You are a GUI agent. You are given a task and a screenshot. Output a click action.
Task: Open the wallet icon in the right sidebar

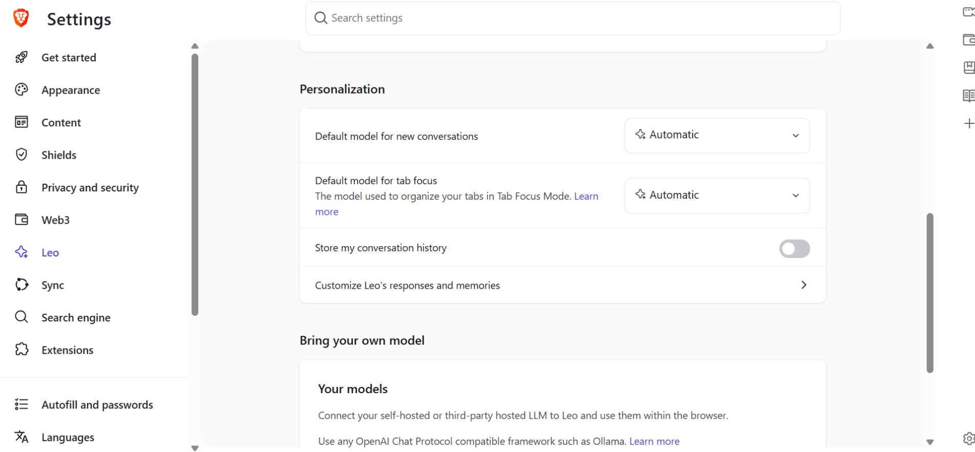click(x=969, y=39)
